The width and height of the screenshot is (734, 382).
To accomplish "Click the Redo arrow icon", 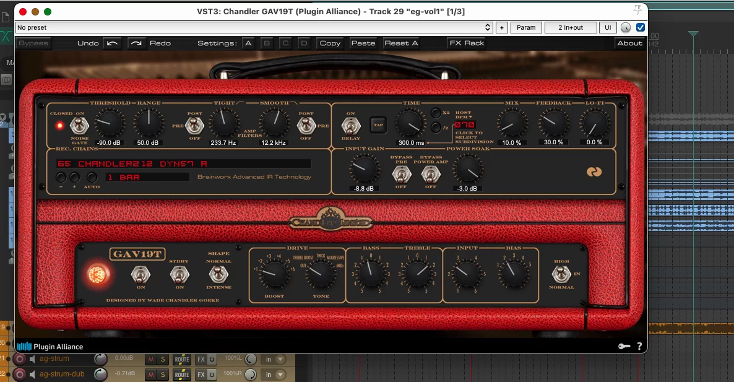I will (137, 43).
